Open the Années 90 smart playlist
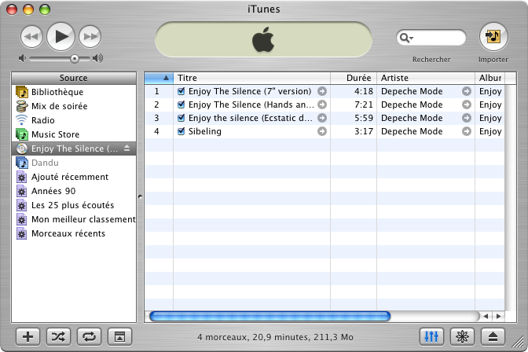This screenshot has width=528, height=352. [74, 191]
